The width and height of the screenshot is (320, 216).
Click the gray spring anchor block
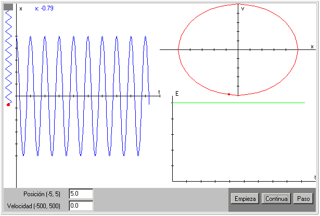coord(8,7)
